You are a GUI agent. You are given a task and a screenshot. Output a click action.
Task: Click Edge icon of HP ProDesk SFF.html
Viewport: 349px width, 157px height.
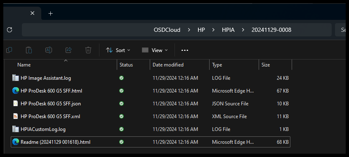pos(16,91)
